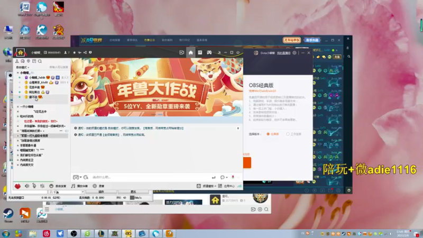Open the NetEase music taskbar icon

pos(47,233)
